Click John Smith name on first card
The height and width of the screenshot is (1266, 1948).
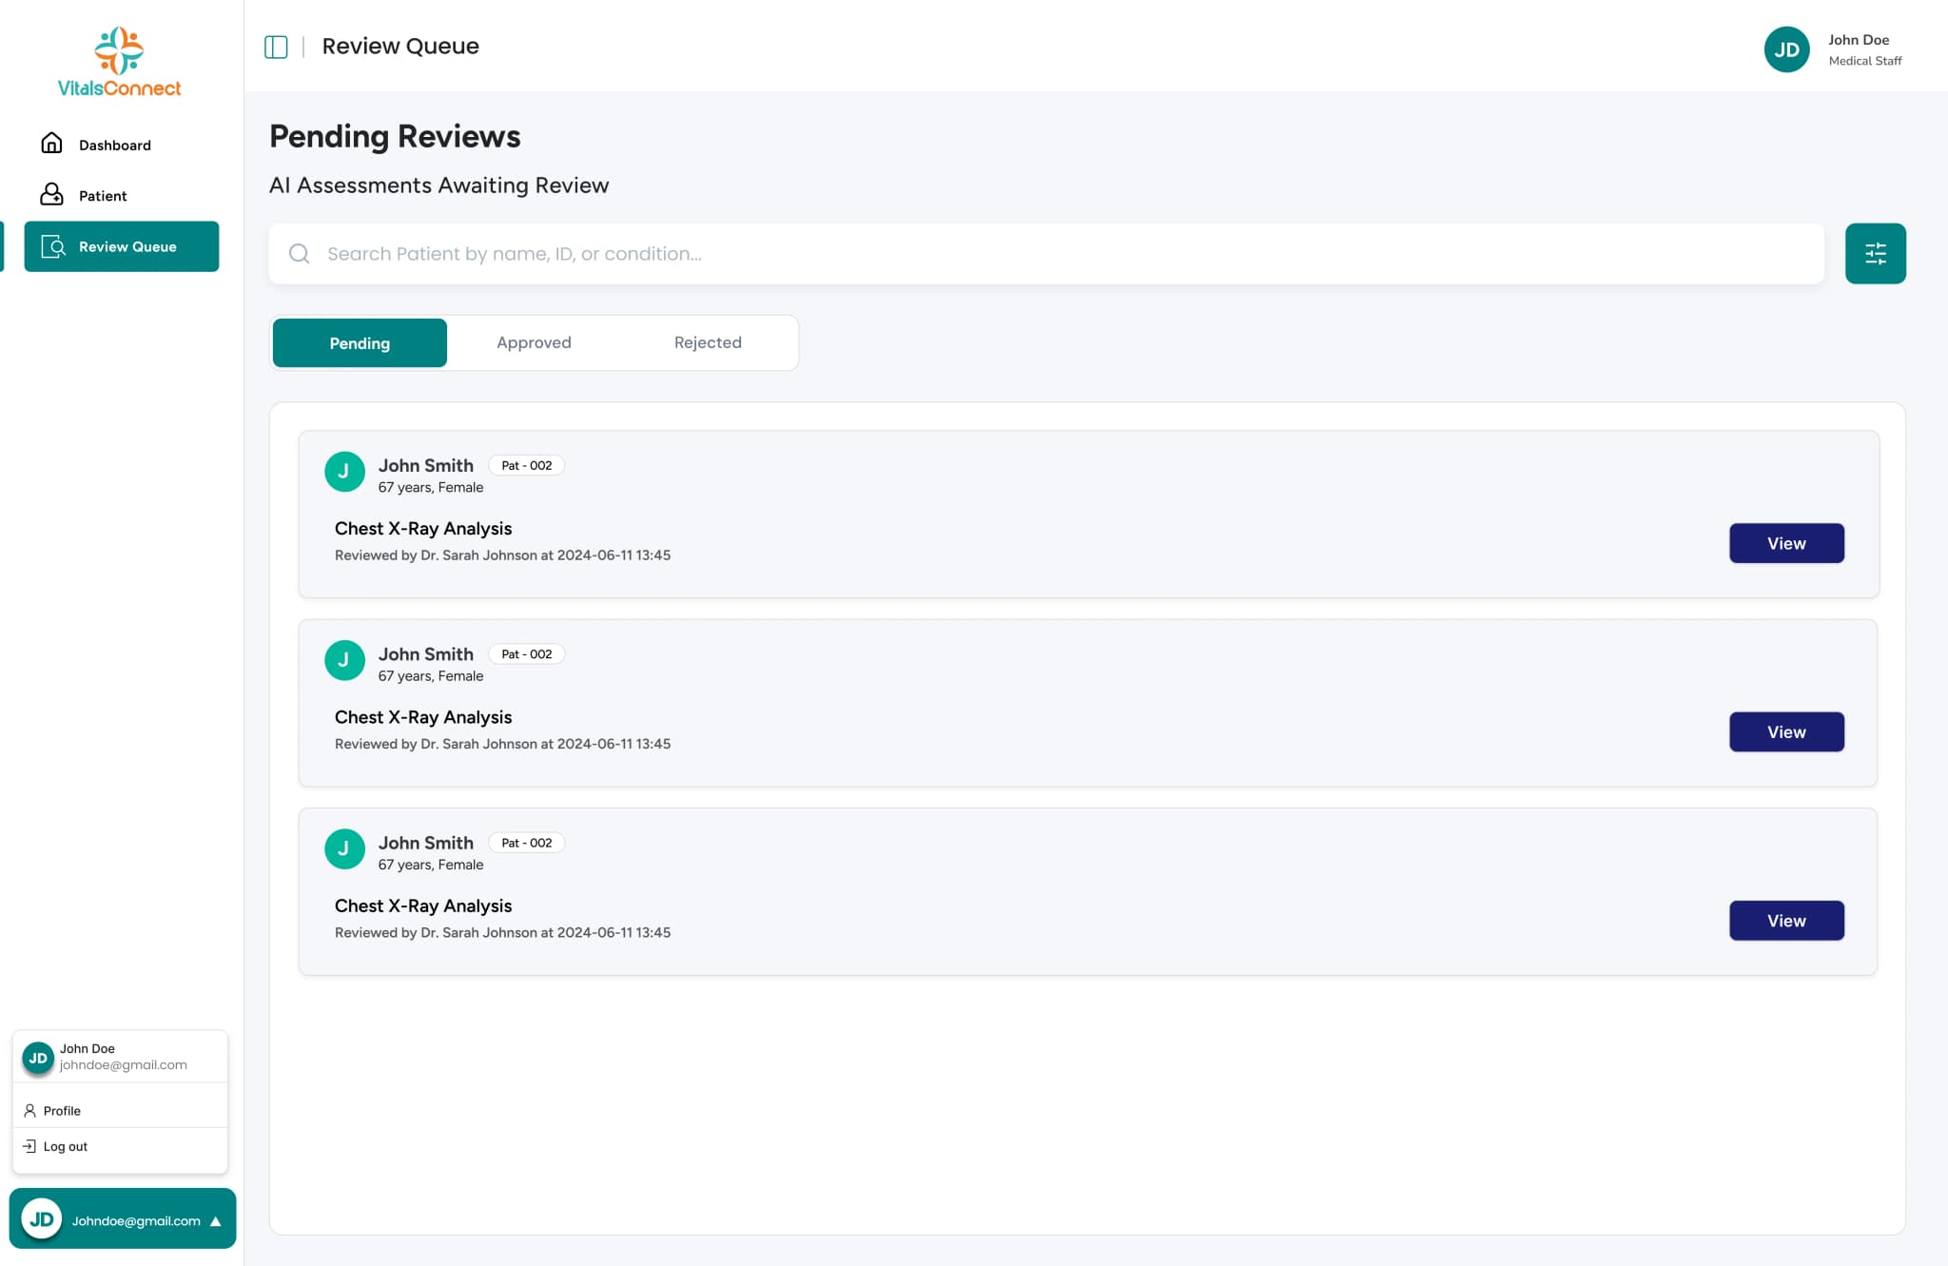click(425, 465)
